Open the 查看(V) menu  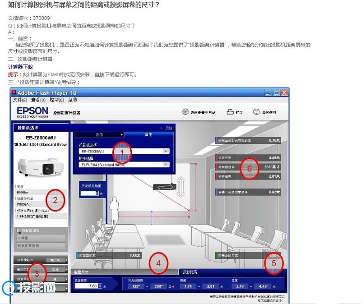[38, 100]
